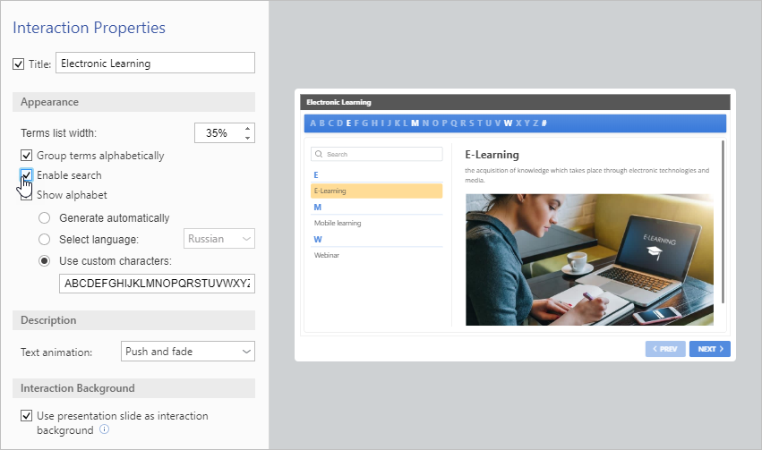Click the PREV button in preview
Screen dimensions: 762x450
click(x=665, y=348)
